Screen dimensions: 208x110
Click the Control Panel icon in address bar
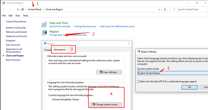[x=22, y=9]
